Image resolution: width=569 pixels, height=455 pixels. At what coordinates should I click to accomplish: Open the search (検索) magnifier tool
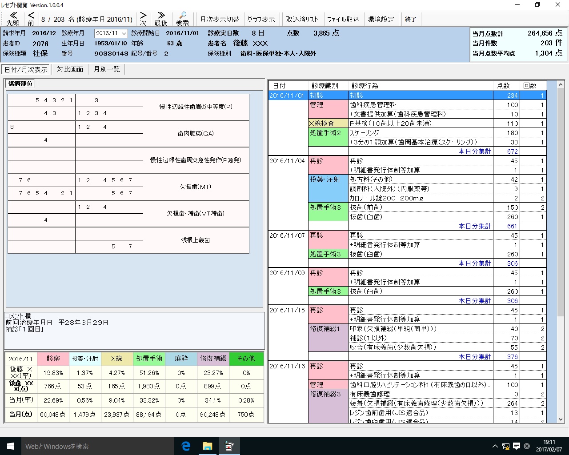(182, 19)
